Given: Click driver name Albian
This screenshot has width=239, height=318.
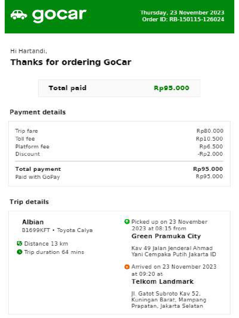Looking at the screenshot, I should click(33, 222).
